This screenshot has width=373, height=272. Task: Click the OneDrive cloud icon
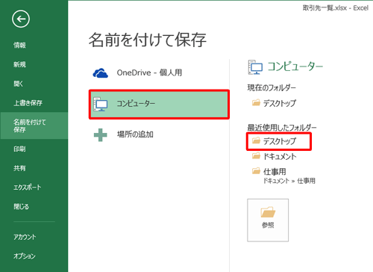click(x=101, y=73)
